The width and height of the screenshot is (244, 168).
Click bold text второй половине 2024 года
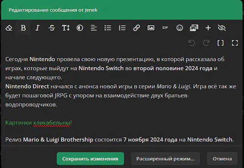point(173,68)
